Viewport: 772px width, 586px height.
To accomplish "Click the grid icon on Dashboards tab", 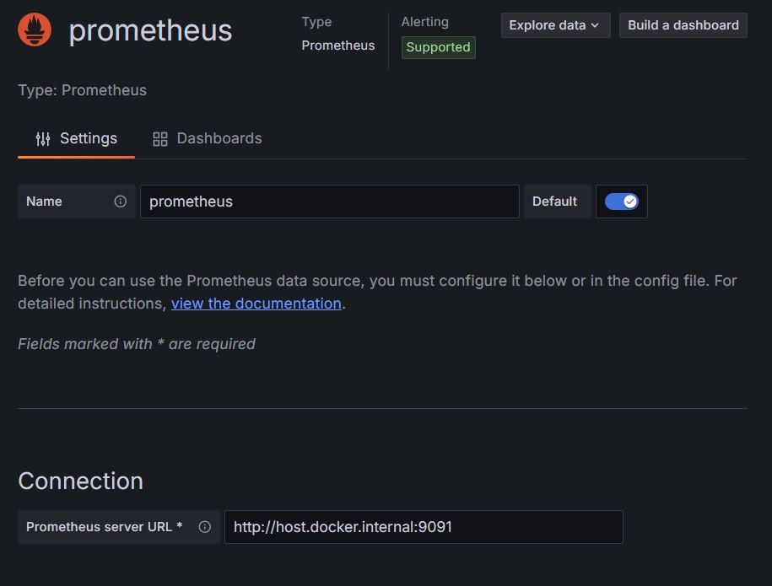I will (x=160, y=139).
